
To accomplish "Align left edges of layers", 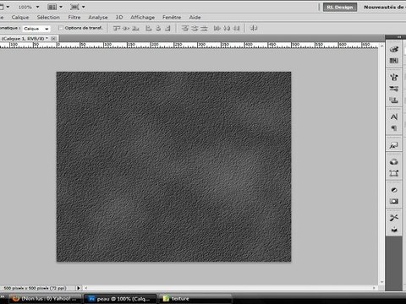I will point(148,28).
